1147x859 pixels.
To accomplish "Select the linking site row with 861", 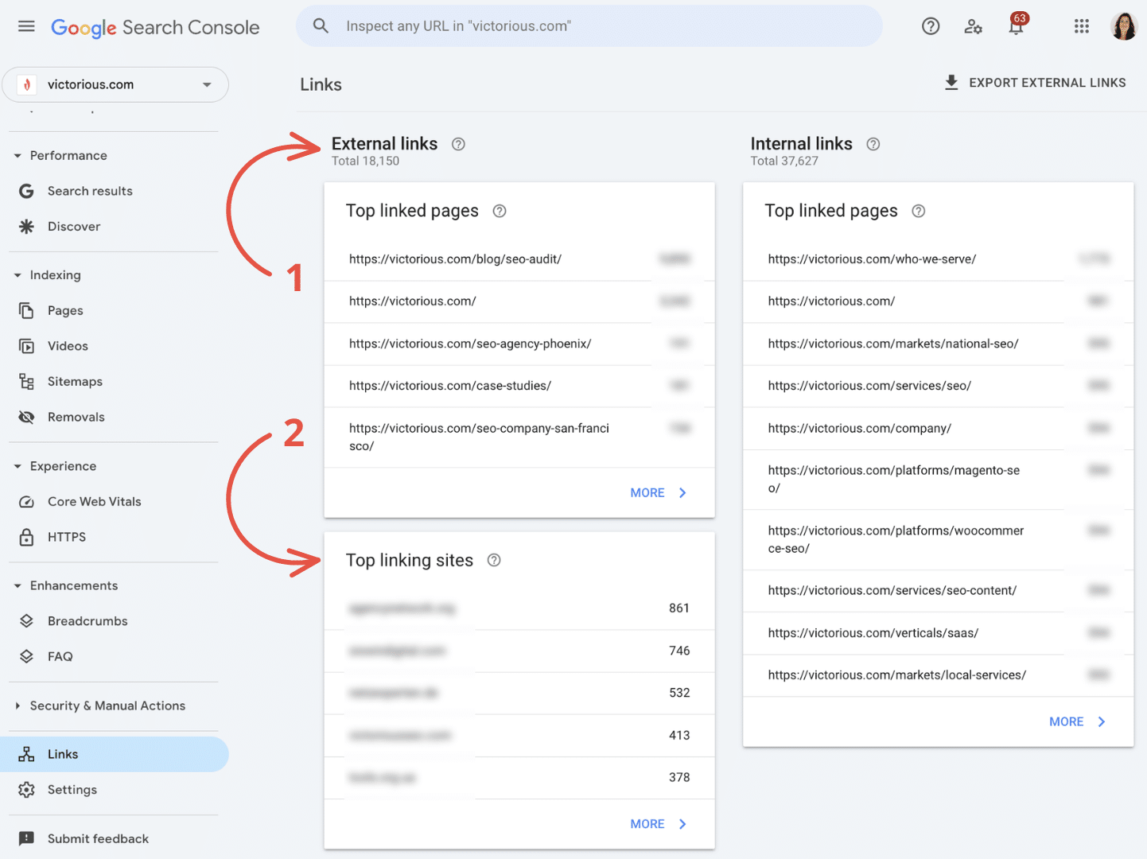I will click(519, 608).
